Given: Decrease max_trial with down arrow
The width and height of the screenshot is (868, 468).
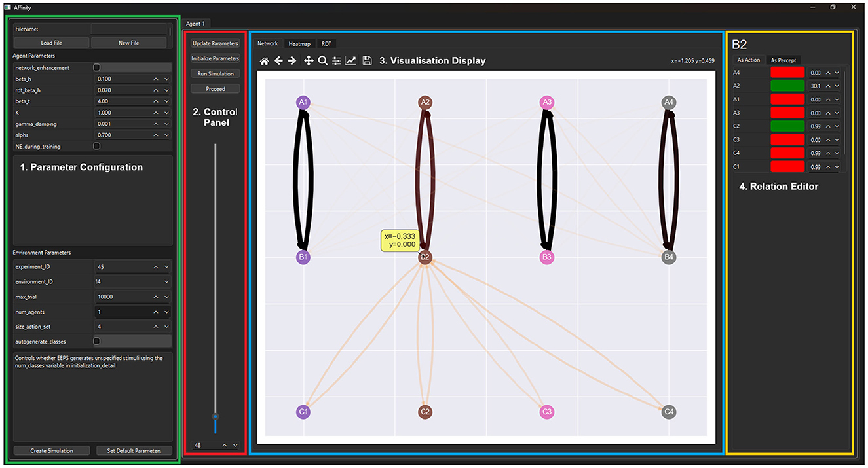Looking at the screenshot, I should [166, 297].
